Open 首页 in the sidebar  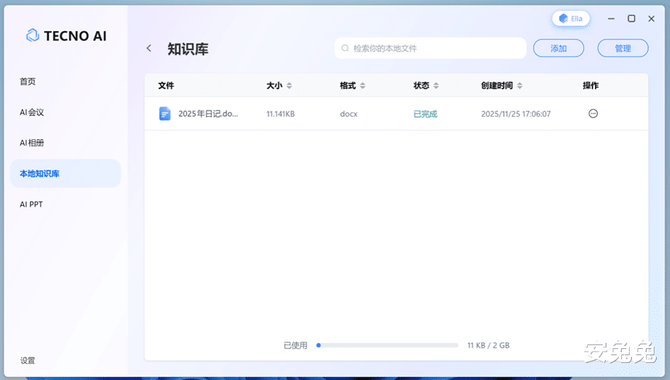(x=28, y=81)
